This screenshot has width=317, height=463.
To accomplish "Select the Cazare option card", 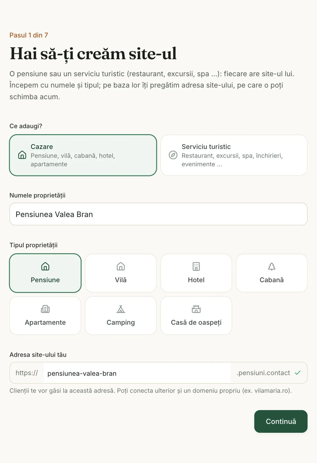I will [83, 155].
